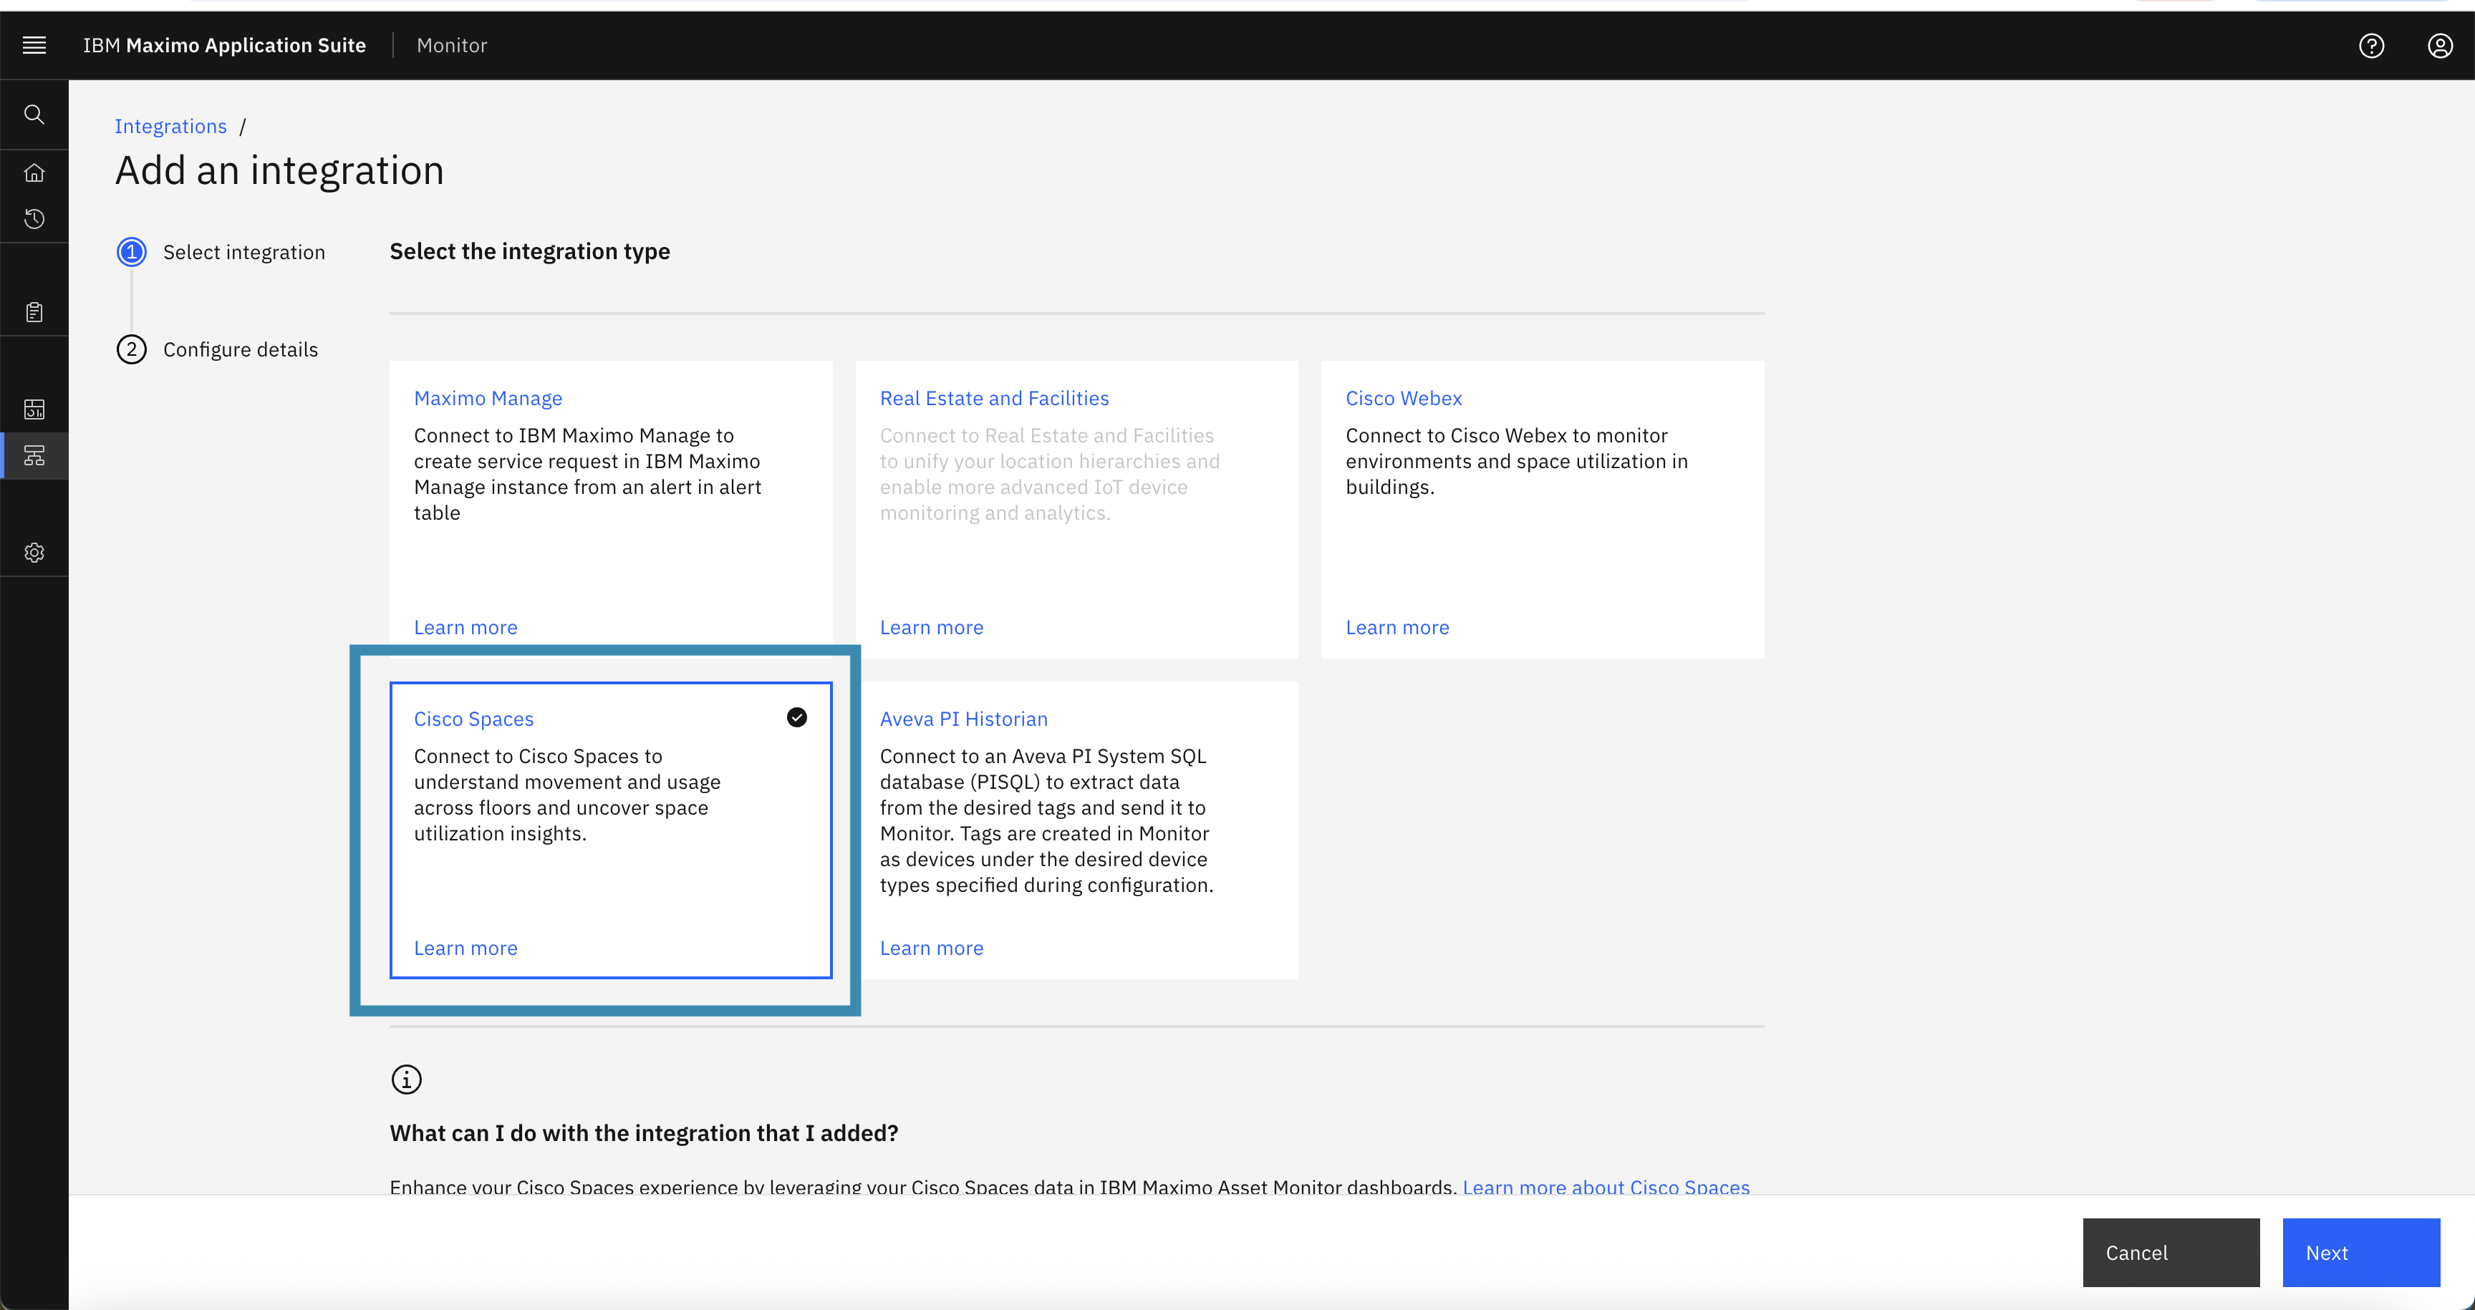
Task: Open Learn more under Cisco Webex
Action: click(x=1397, y=627)
